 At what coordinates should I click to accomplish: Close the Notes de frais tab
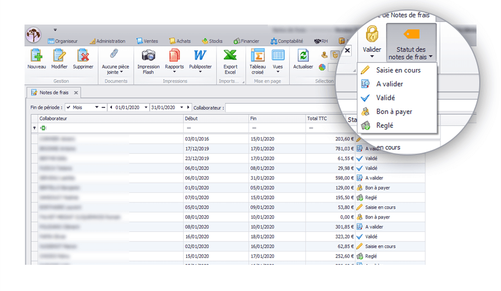pos(76,93)
